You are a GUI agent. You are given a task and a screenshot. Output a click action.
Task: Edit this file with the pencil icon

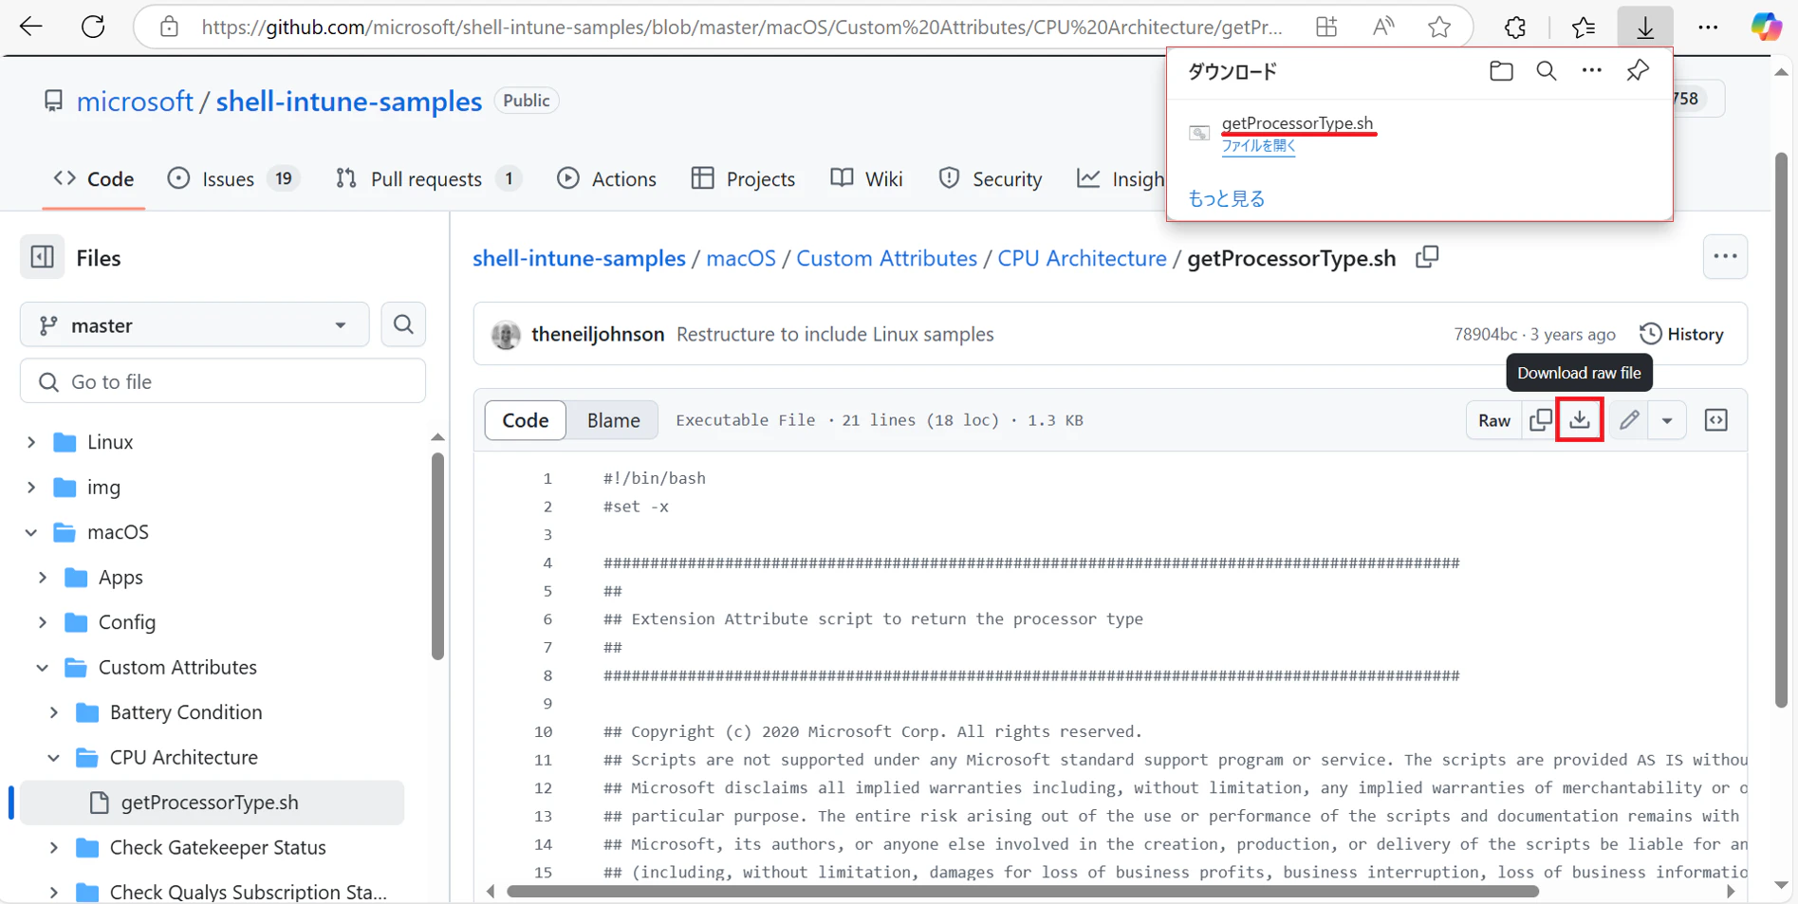[1628, 419]
